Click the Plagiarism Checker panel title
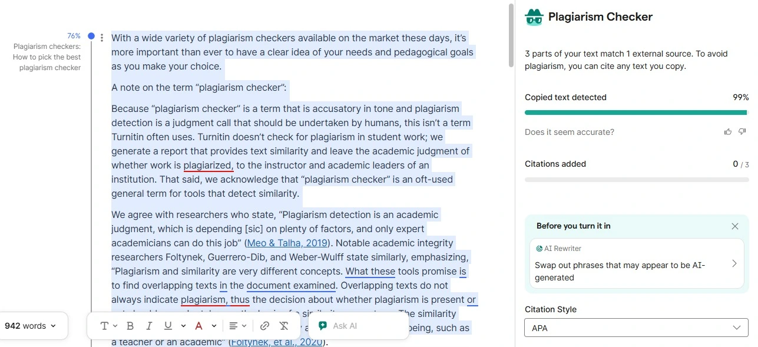The width and height of the screenshot is (758, 347). point(600,16)
